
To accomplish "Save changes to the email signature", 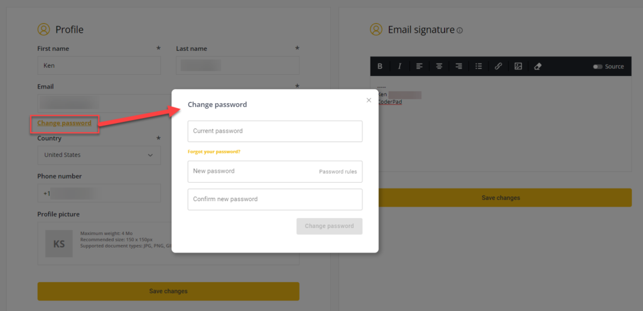I will [x=500, y=198].
